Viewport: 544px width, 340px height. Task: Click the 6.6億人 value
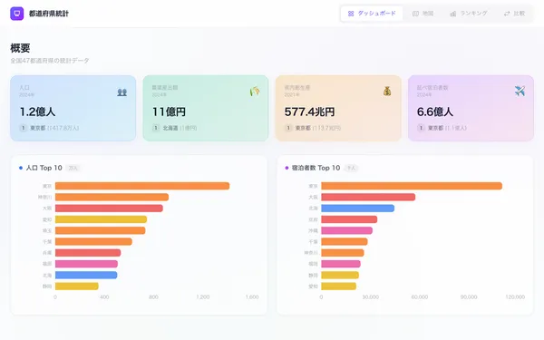tap(435, 112)
